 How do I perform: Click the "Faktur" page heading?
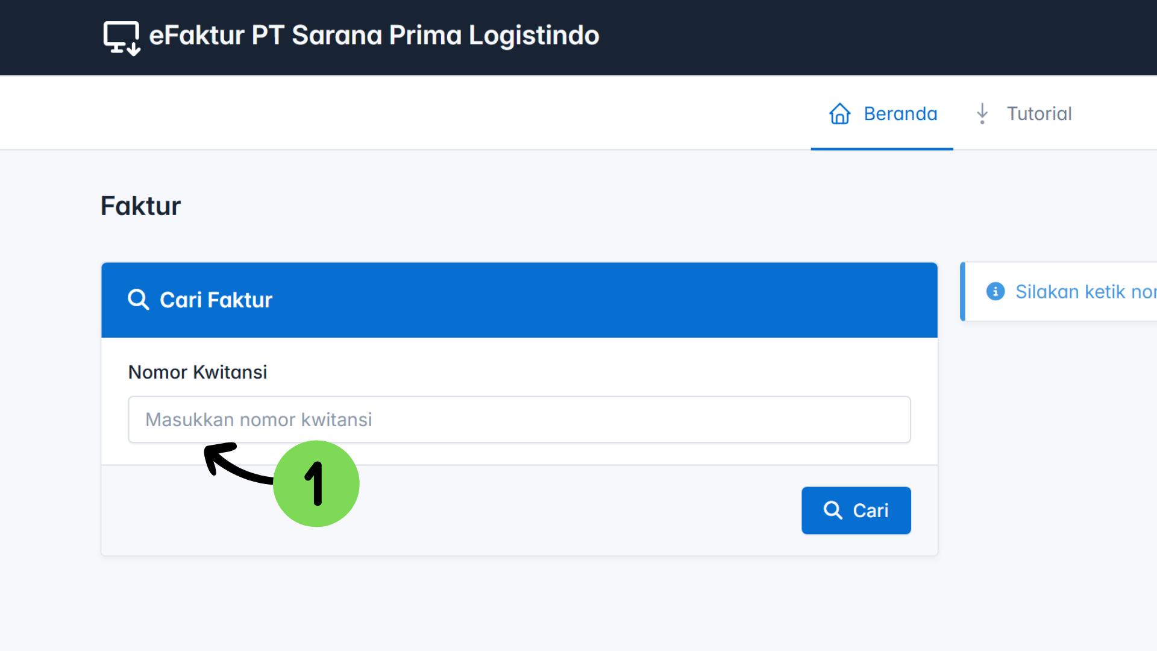point(140,206)
